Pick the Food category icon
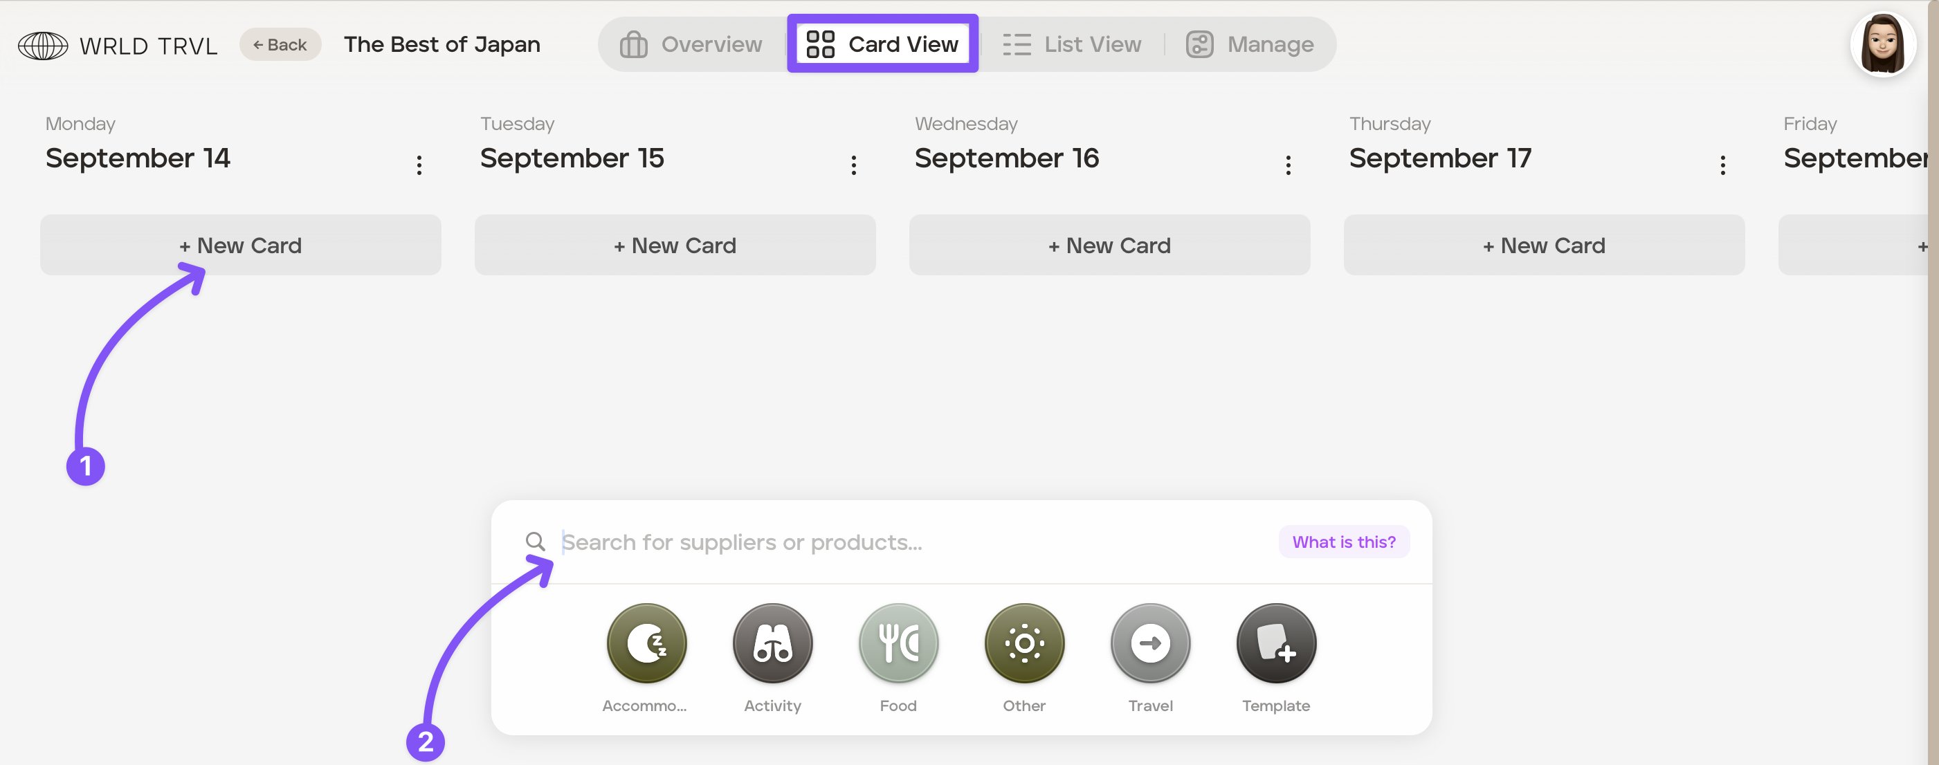Image resolution: width=1939 pixels, height=765 pixels. 898,643
